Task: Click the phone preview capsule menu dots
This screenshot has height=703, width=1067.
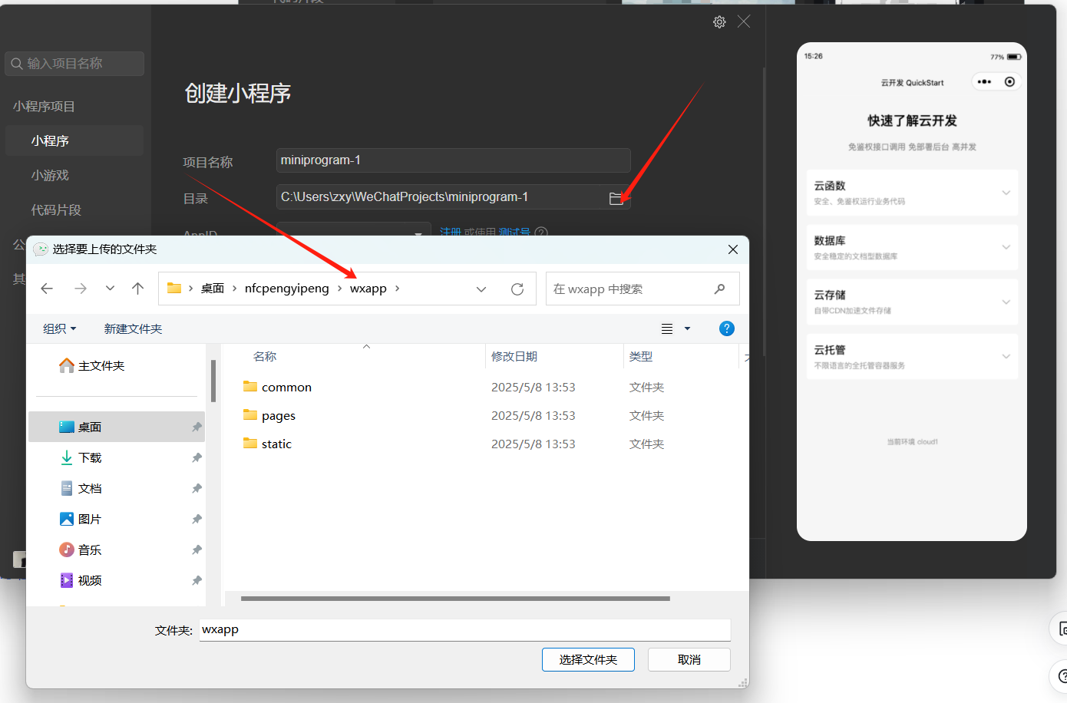Action: click(x=985, y=82)
